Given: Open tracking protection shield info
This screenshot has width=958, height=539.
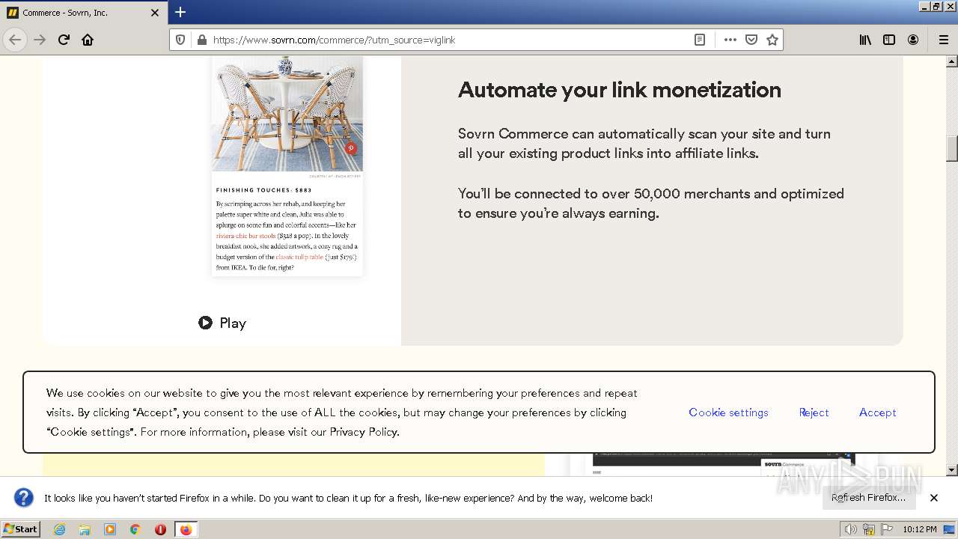Looking at the screenshot, I should tap(180, 40).
